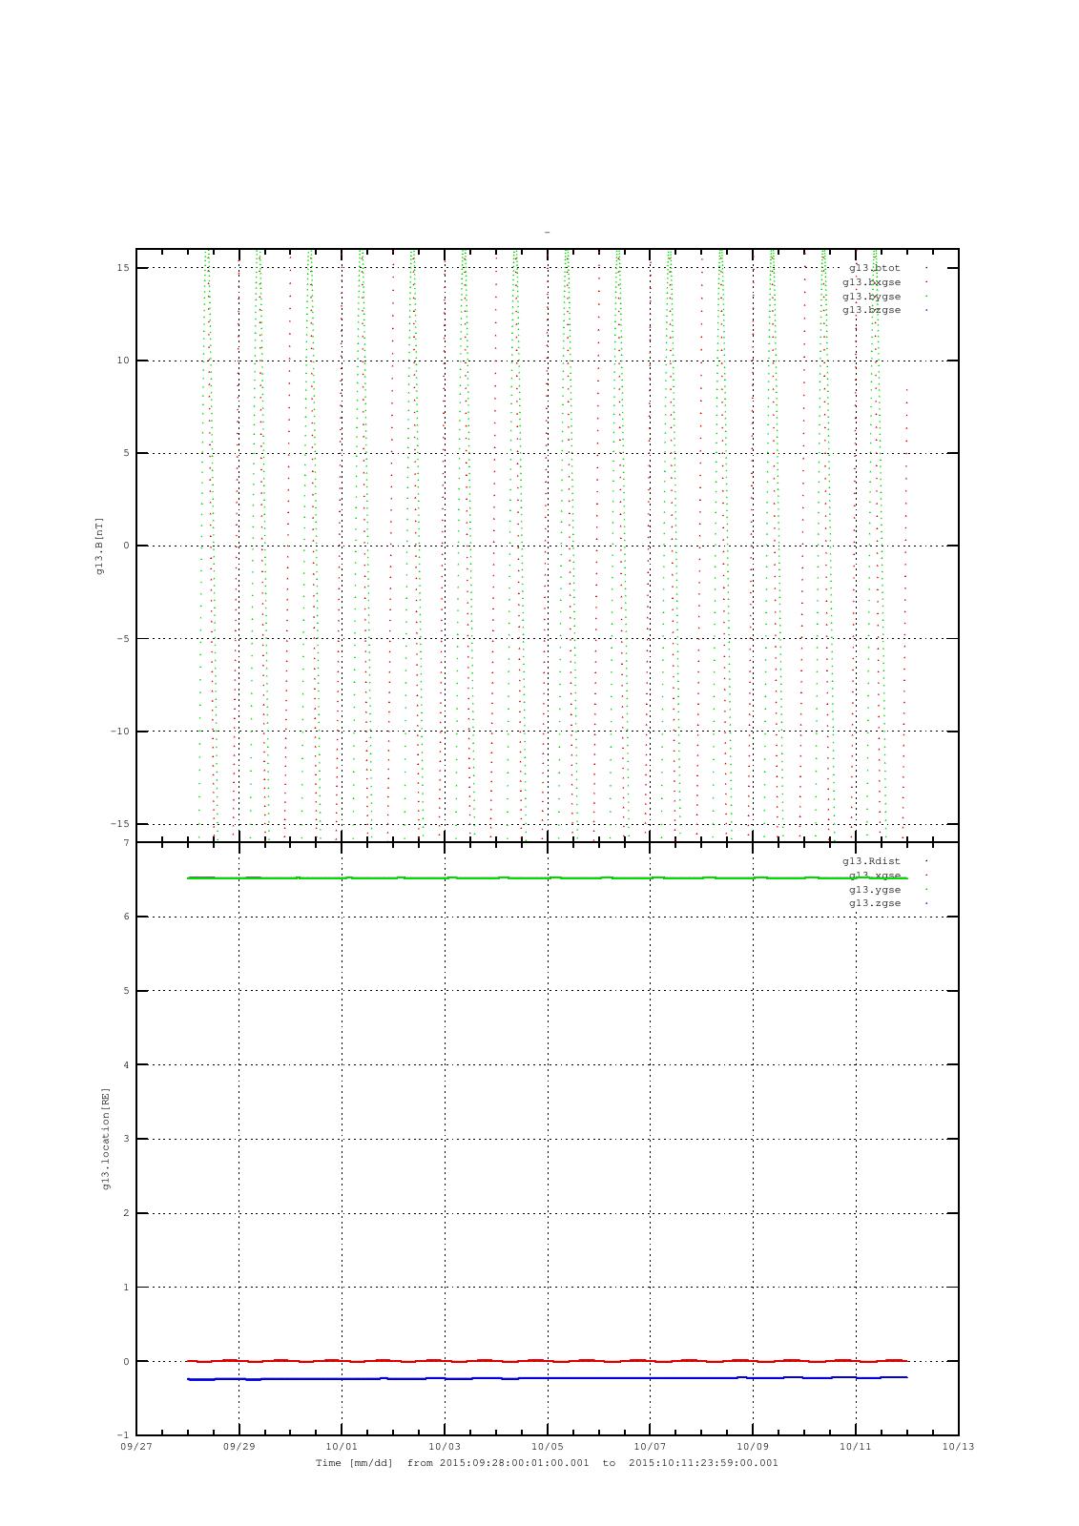Screen dimensions: 1079x1526
Task: Click the 2 tick on location axis
Action: click(126, 1213)
